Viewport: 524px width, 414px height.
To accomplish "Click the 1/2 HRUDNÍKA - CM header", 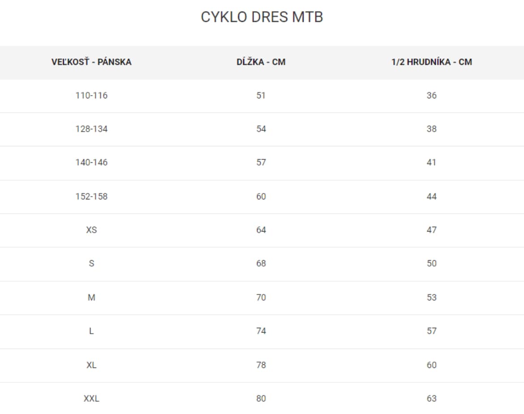I will (431, 62).
